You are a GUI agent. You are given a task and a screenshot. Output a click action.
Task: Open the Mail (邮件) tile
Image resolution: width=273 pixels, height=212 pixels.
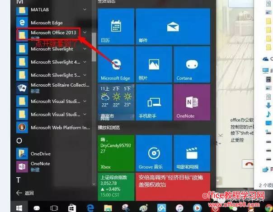(x=173, y=27)
